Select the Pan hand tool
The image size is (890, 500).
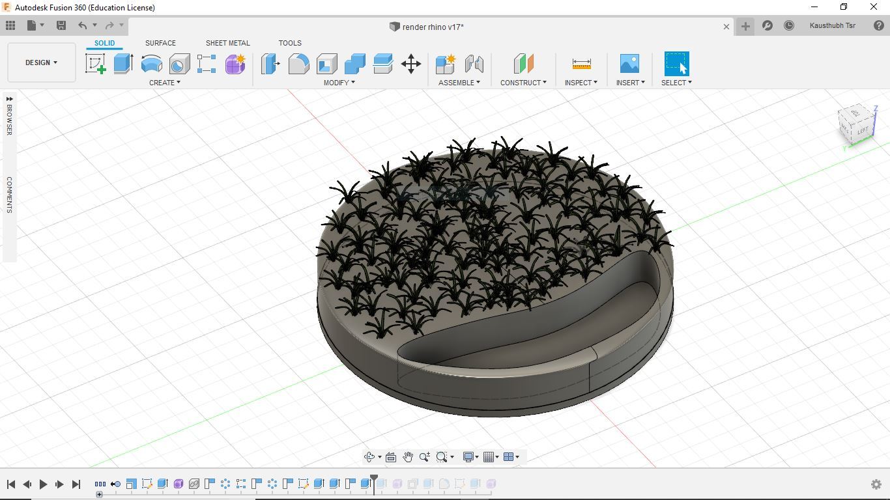click(408, 457)
